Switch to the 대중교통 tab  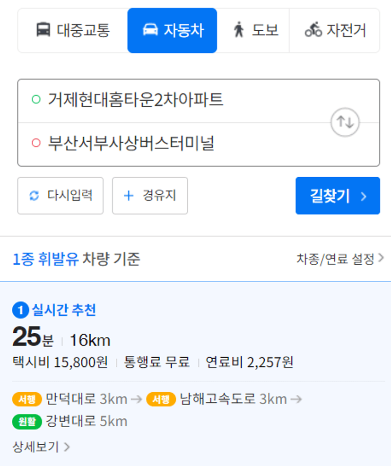pyautogui.click(x=73, y=31)
